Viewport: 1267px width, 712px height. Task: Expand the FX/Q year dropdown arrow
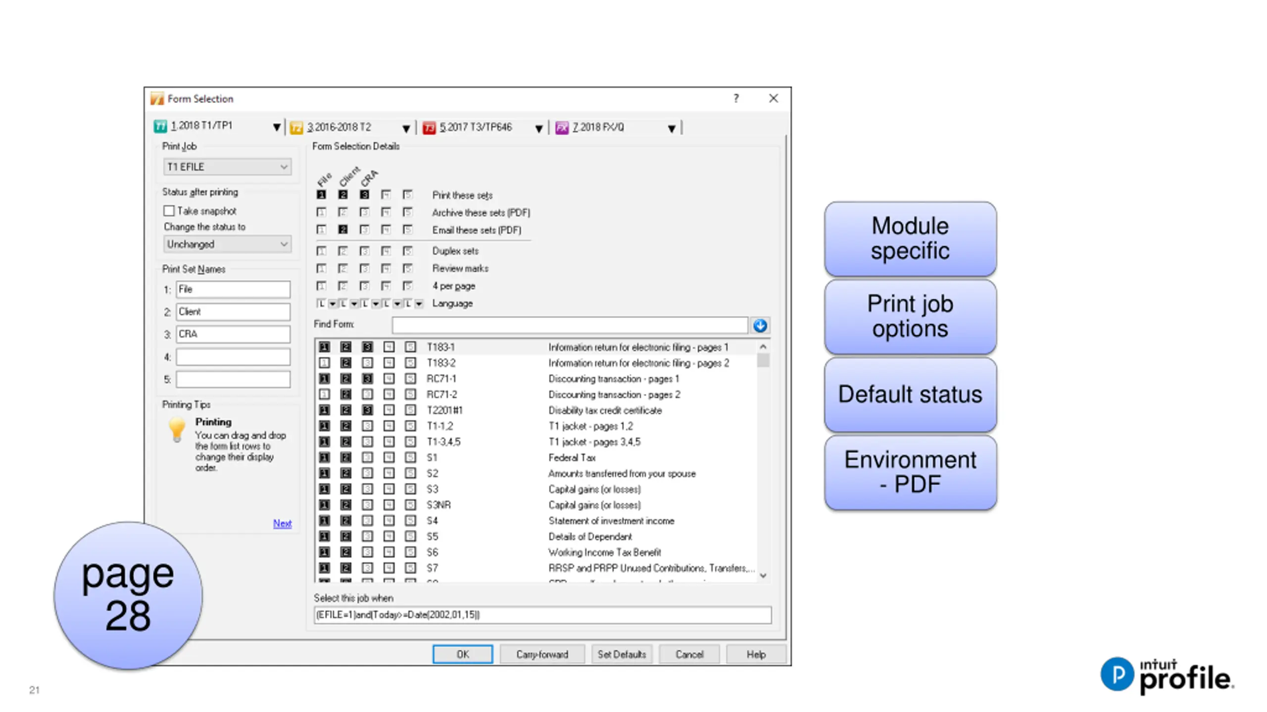(x=672, y=129)
